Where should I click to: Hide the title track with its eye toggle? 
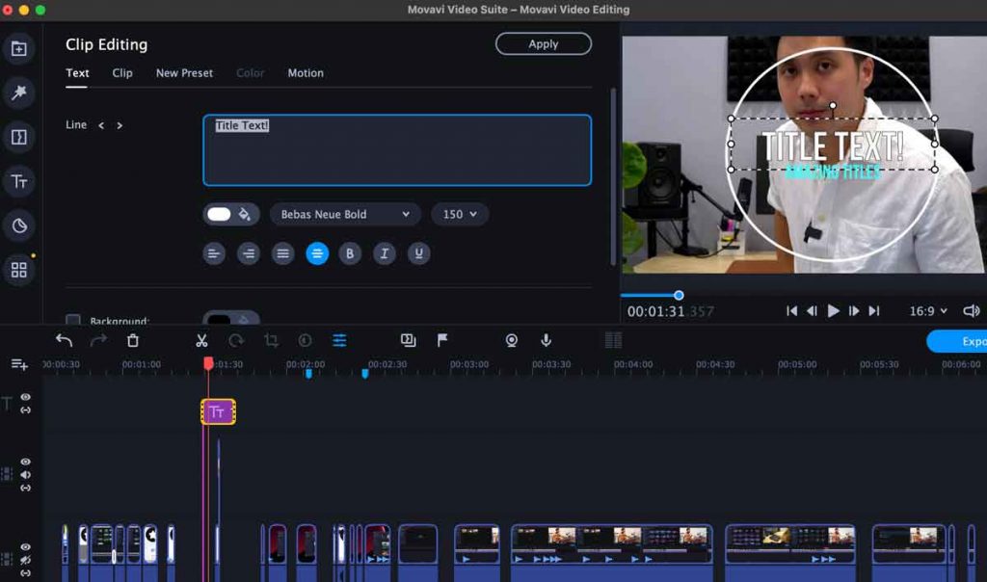pyautogui.click(x=24, y=396)
